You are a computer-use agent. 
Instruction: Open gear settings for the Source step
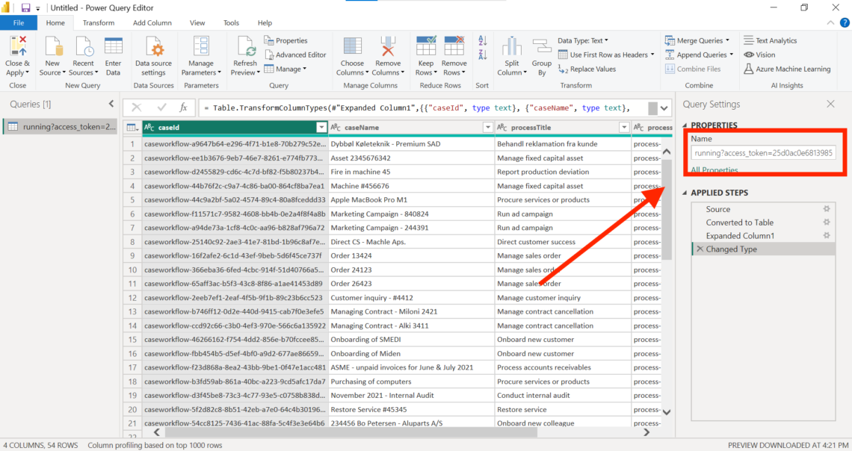coord(827,209)
